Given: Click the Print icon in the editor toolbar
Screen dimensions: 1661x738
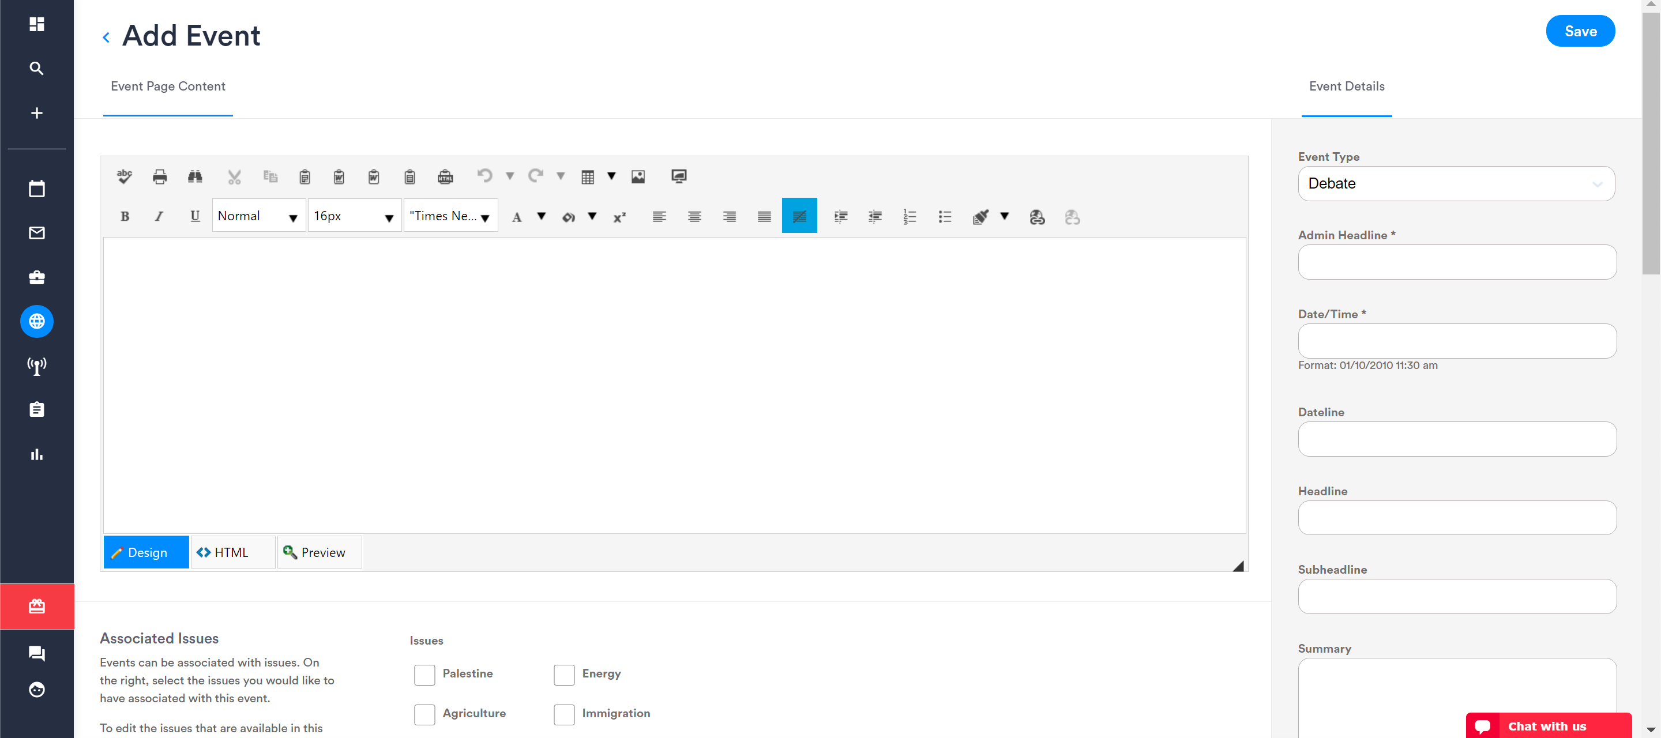Looking at the screenshot, I should coord(159,176).
